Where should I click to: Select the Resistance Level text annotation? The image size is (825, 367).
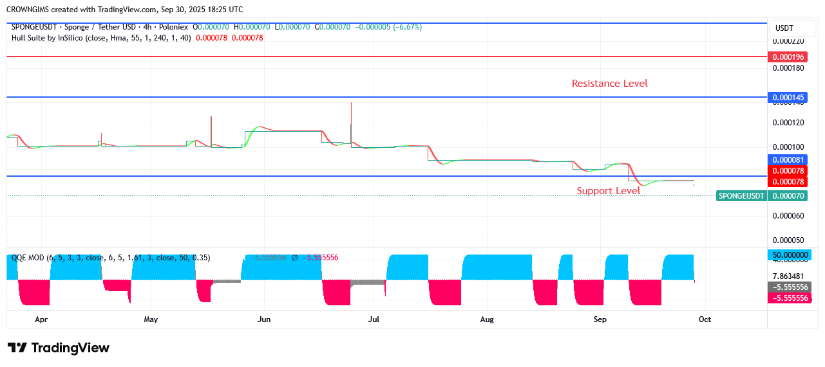tap(609, 84)
